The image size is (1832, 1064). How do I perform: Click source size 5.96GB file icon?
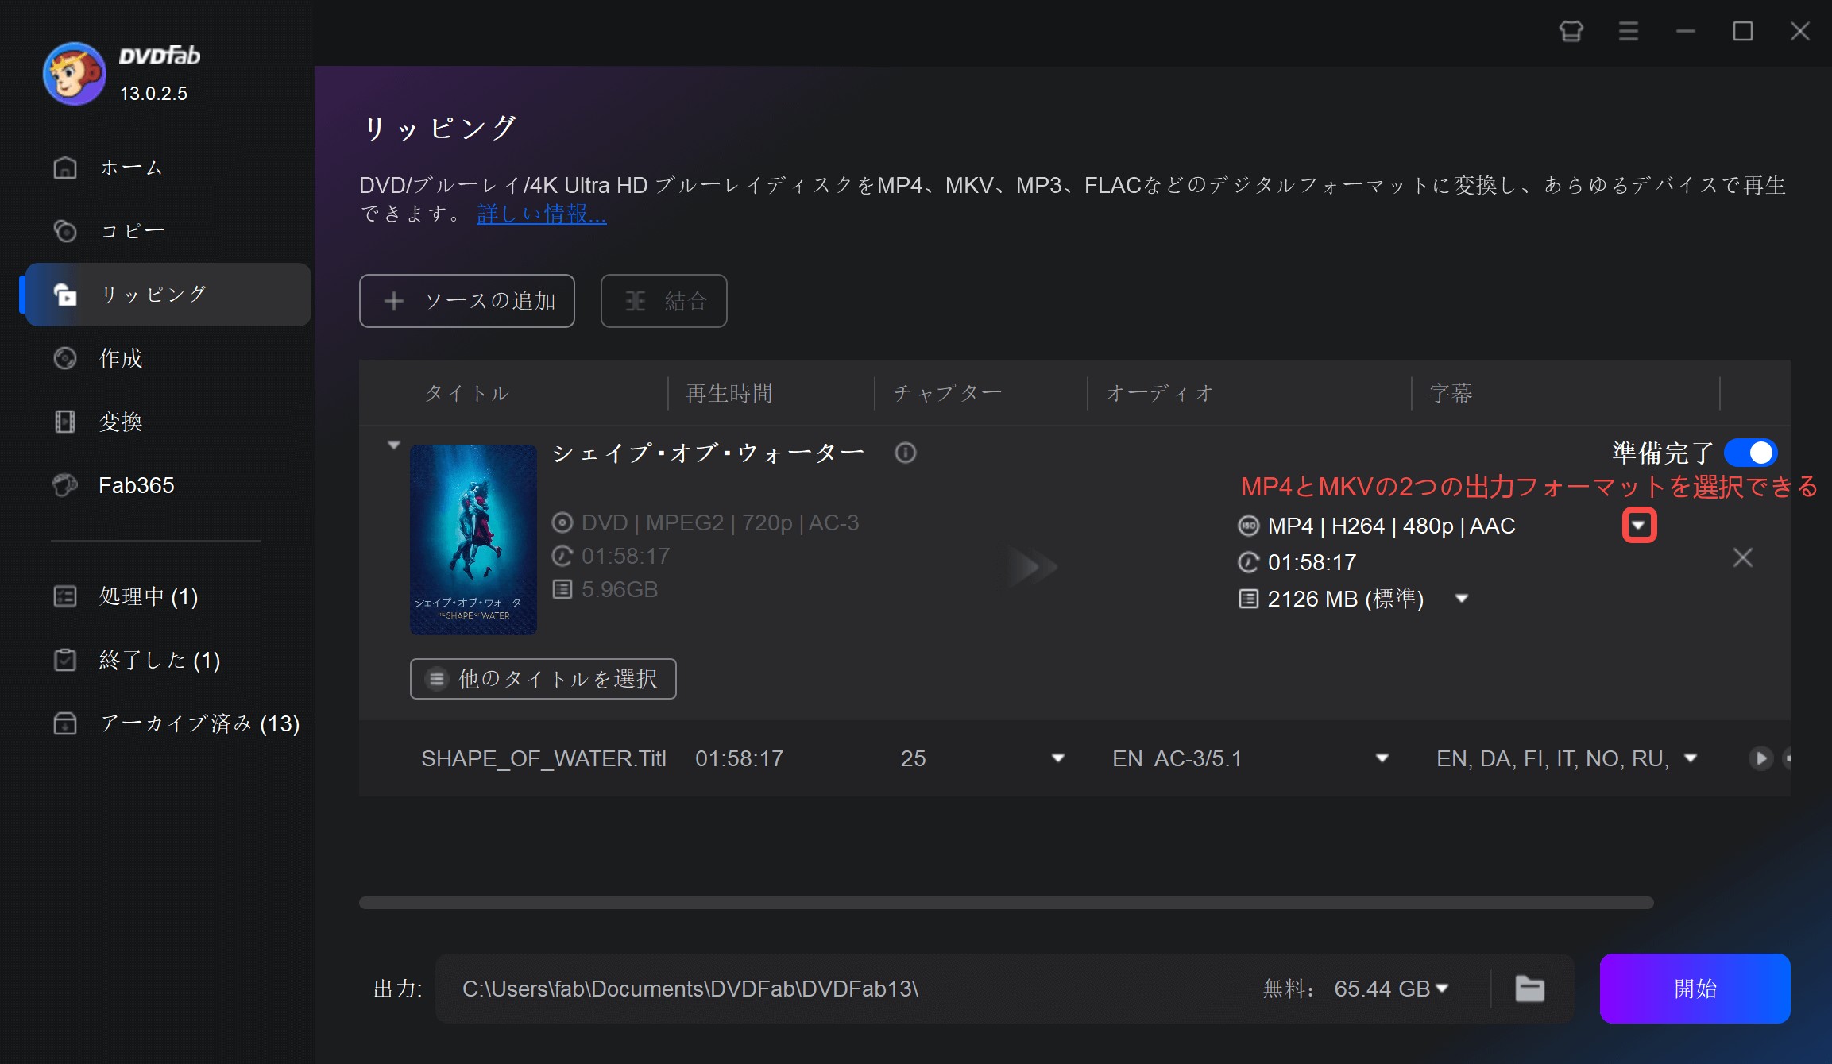pyautogui.click(x=562, y=589)
